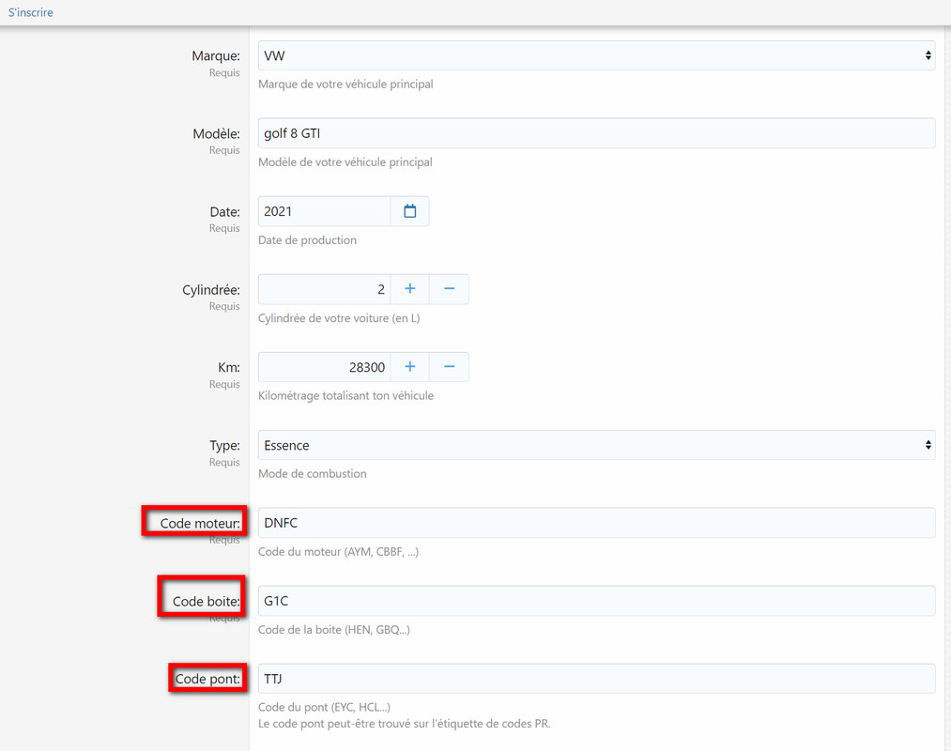The height and width of the screenshot is (751, 951).
Task: Open the calendar picker for production date
Action: (x=410, y=211)
